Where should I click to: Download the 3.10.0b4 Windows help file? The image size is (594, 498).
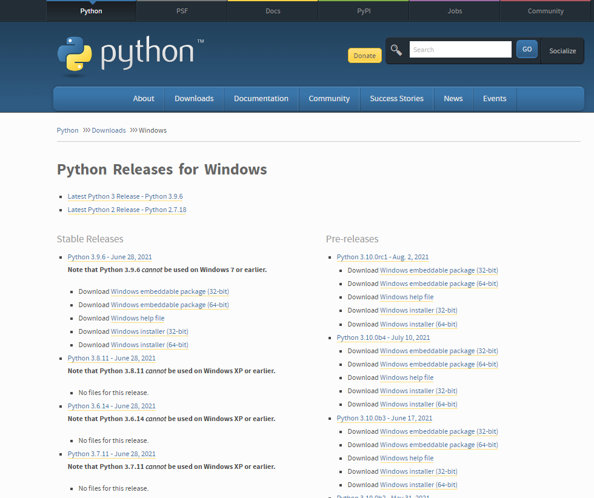407,377
